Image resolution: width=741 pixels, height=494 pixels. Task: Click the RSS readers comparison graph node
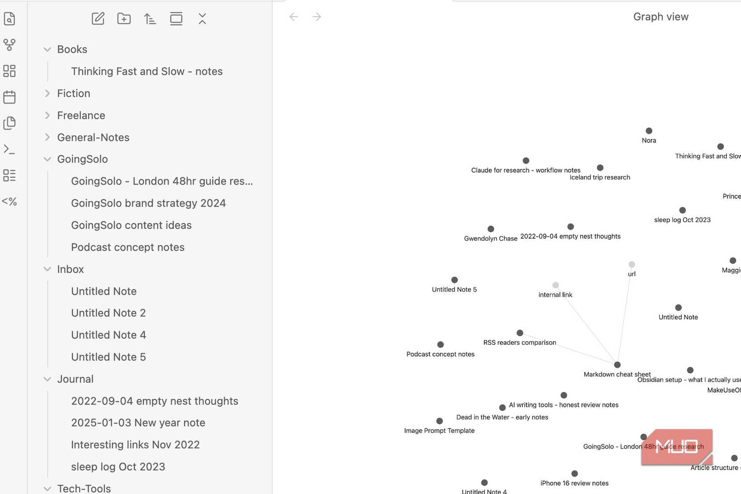520,333
